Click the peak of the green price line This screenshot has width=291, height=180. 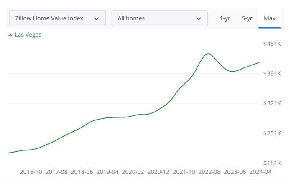(208, 54)
